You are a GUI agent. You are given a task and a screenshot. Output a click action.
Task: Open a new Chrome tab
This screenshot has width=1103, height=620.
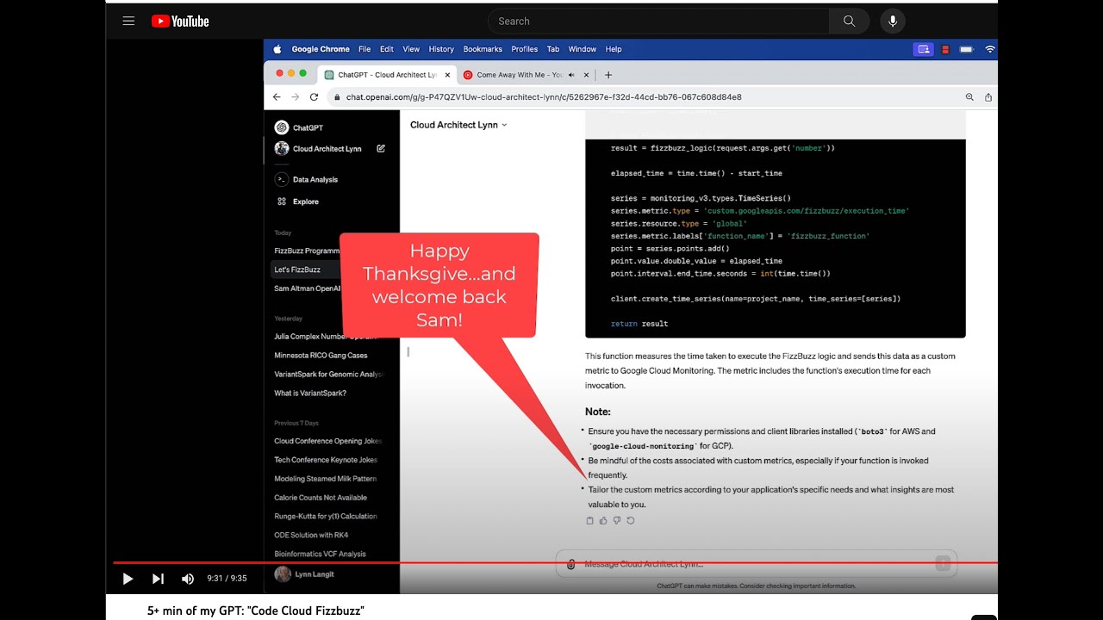pos(608,75)
